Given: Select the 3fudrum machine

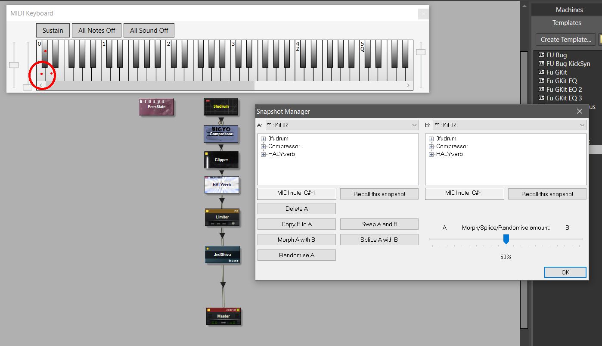Looking at the screenshot, I should coord(221,106).
